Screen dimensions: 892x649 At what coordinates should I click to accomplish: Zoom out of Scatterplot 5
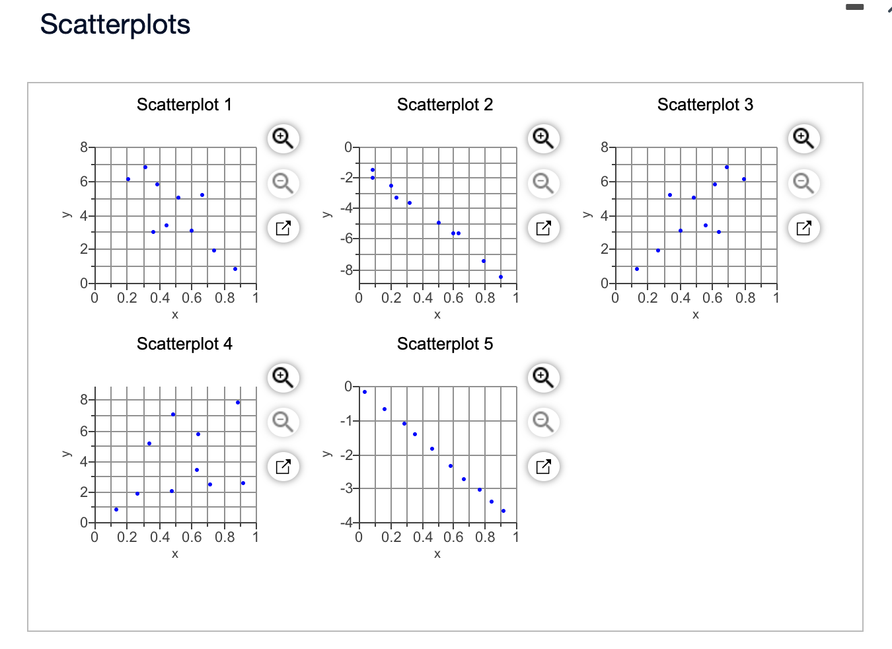[x=542, y=422]
